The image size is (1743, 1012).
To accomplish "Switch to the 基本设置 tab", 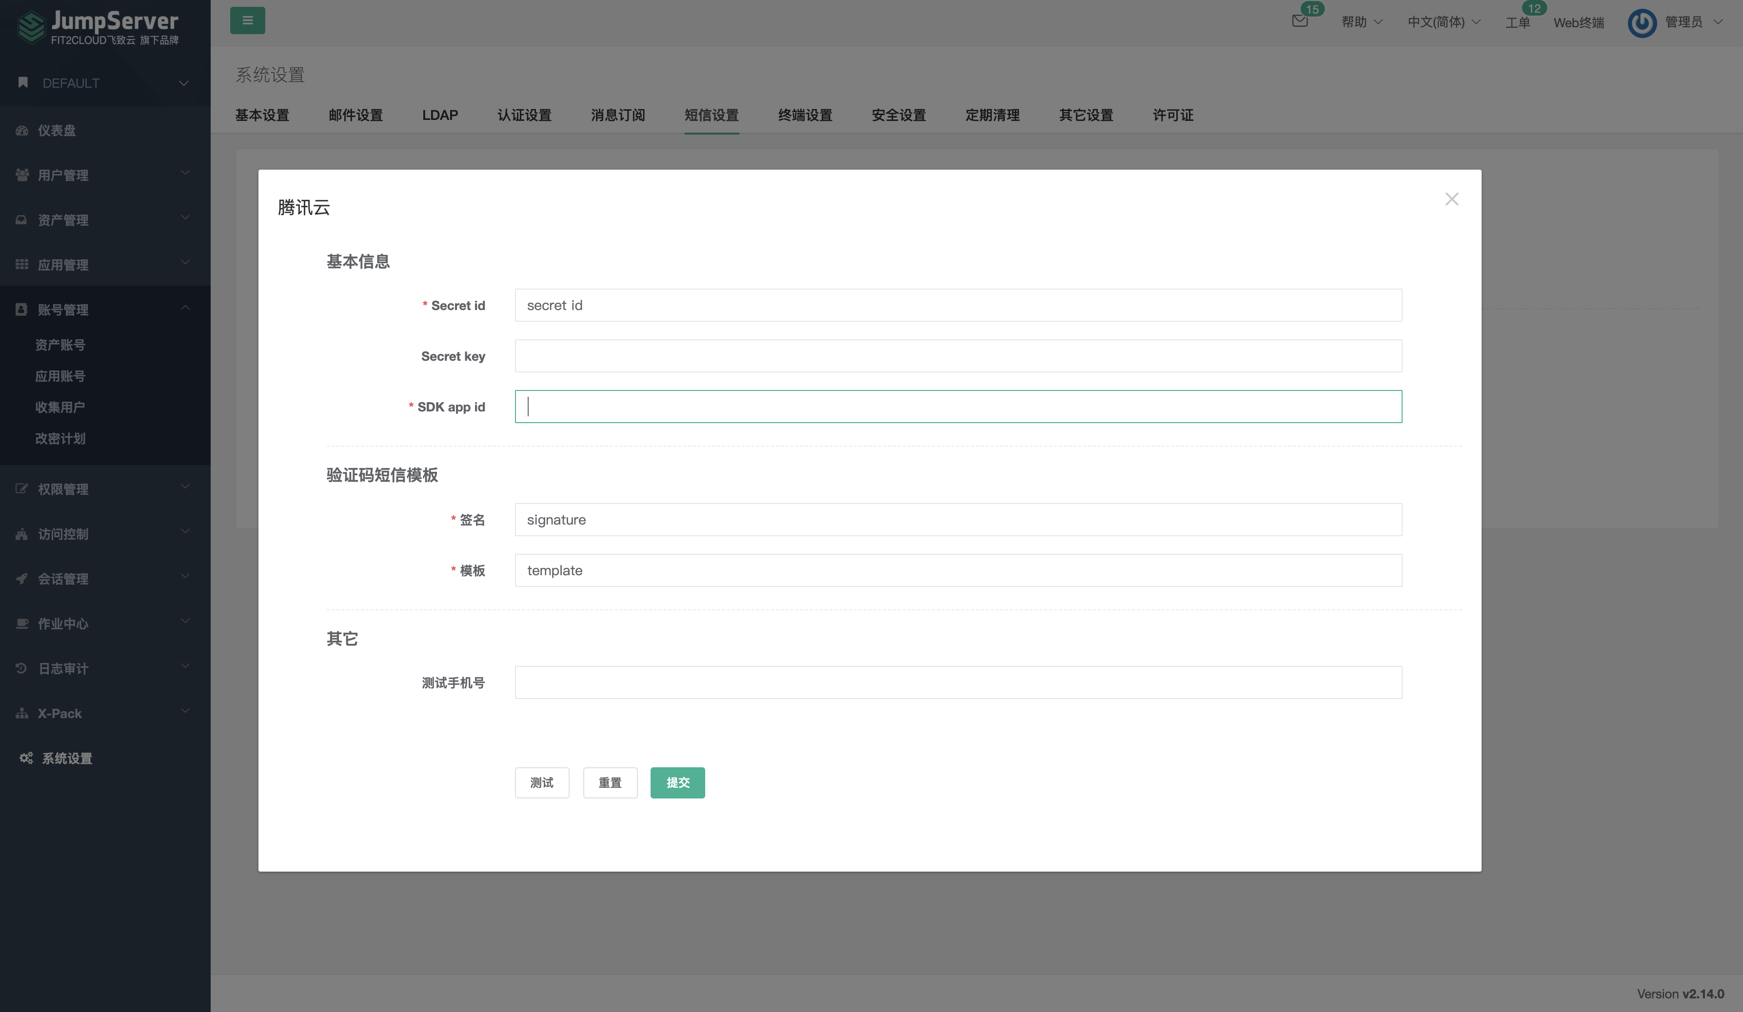I will [262, 115].
